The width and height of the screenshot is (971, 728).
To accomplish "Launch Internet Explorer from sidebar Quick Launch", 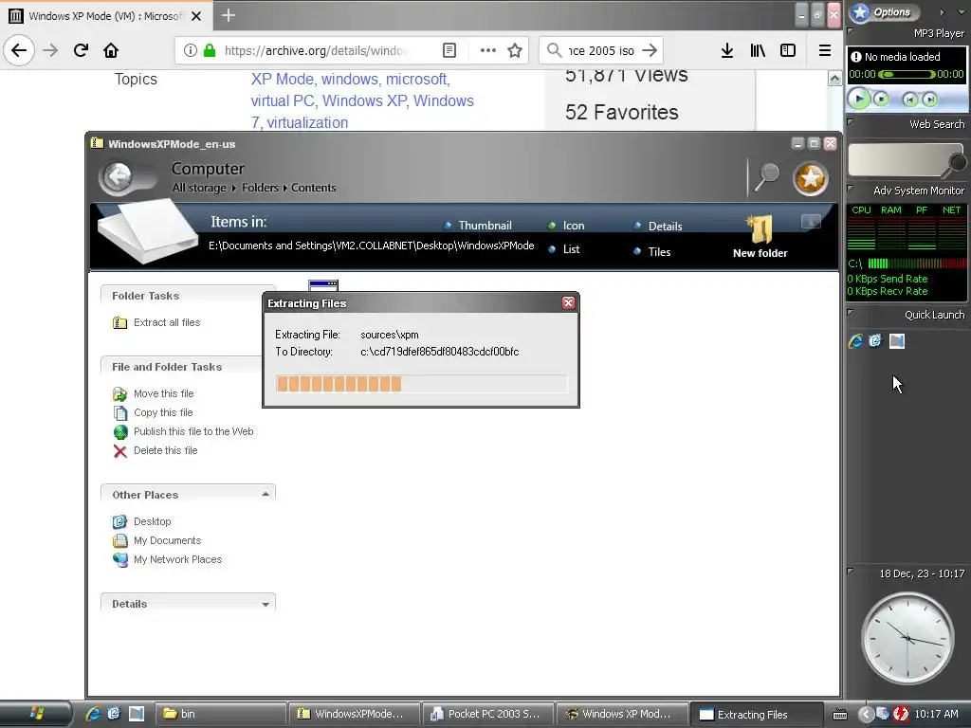I will (855, 341).
